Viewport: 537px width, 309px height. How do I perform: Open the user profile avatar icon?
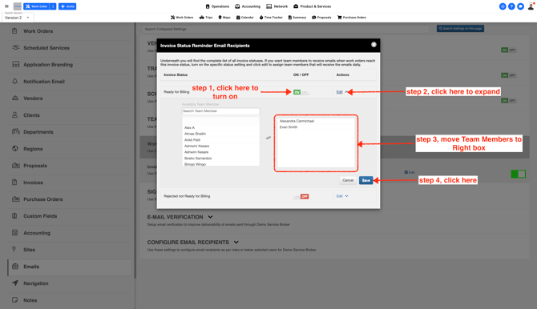(x=531, y=6)
